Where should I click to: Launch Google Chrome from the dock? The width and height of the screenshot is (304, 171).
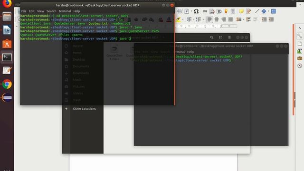(x=7, y=85)
